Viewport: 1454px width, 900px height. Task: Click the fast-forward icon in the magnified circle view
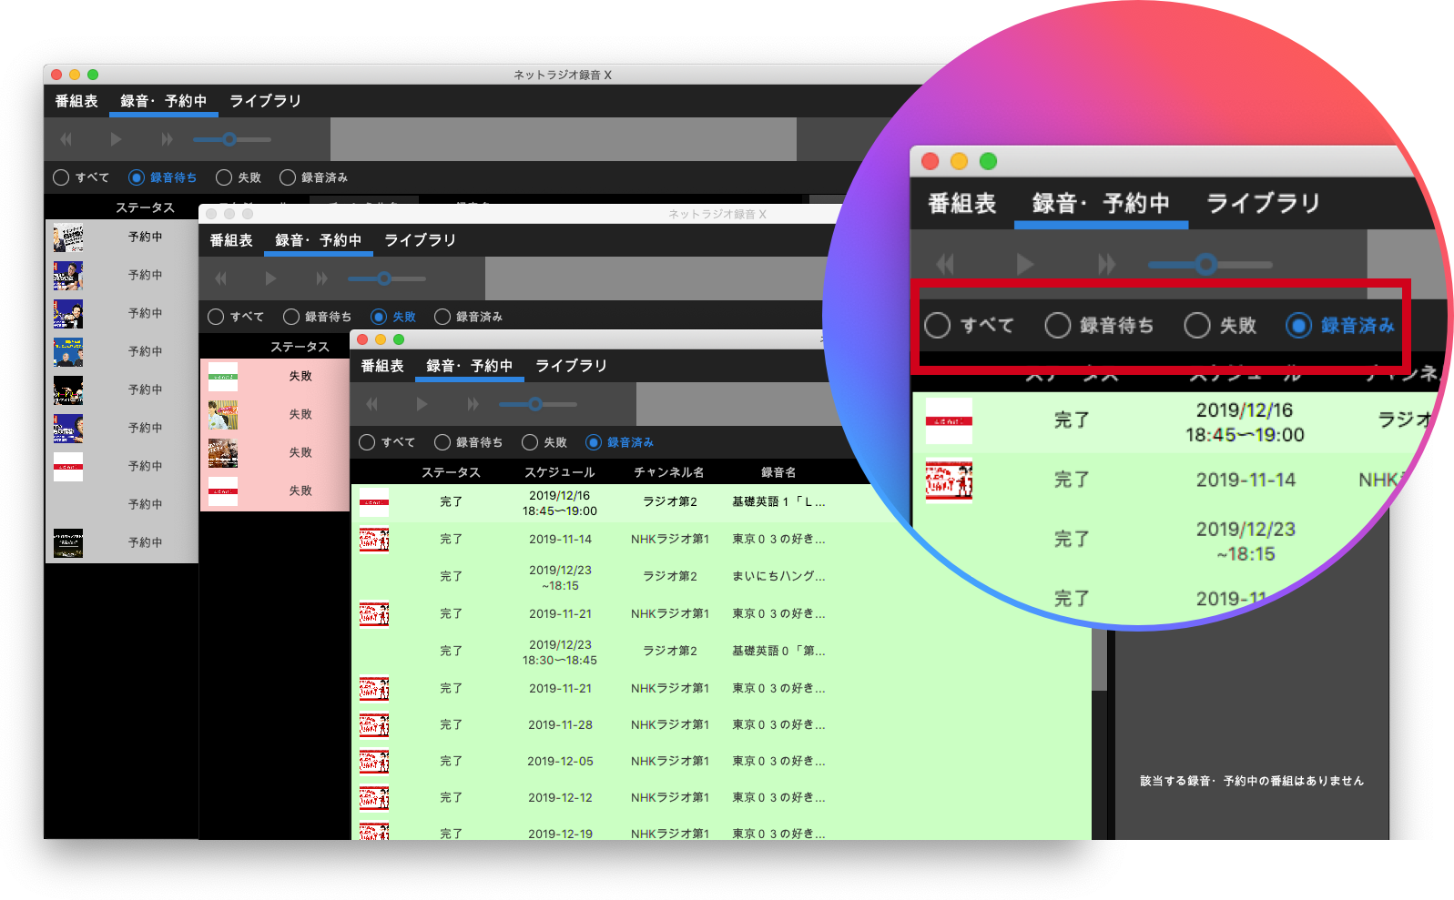[x=1106, y=265]
